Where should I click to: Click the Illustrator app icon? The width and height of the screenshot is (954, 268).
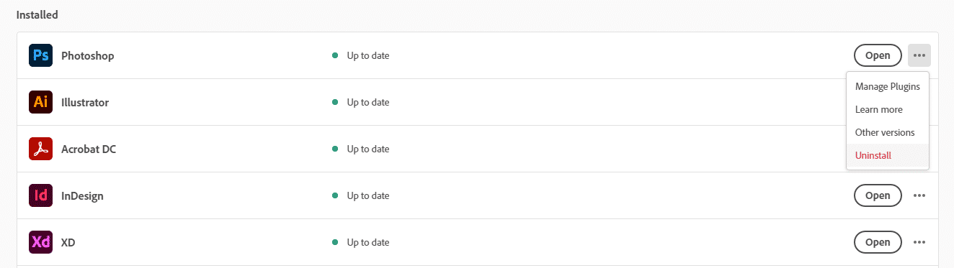pyautogui.click(x=40, y=102)
